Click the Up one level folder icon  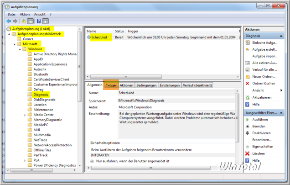(x=24, y=21)
